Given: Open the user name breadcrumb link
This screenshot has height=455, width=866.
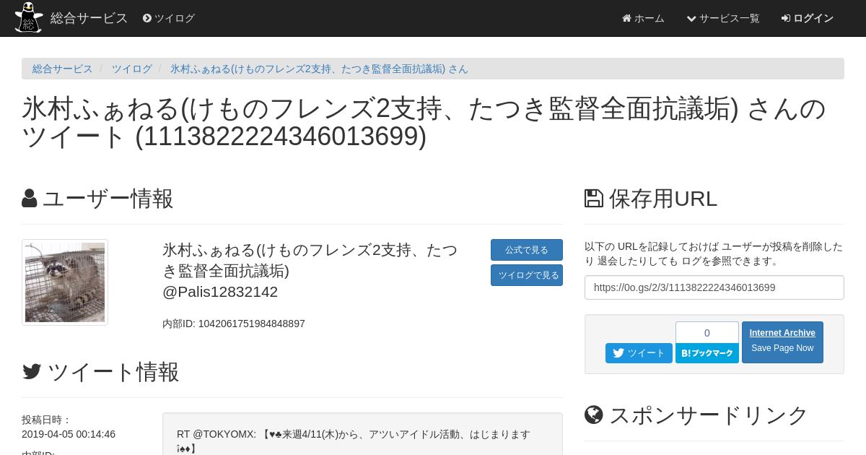Looking at the screenshot, I should click(x=319, y=69).
